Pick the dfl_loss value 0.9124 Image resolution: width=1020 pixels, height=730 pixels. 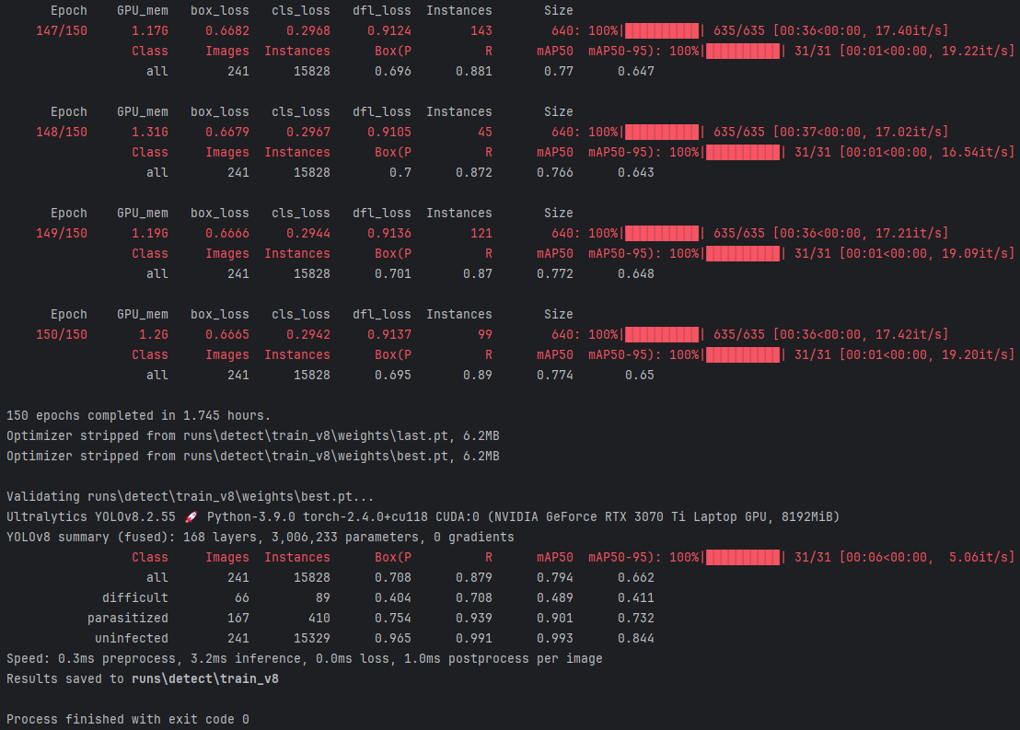[x=389, y=30]
